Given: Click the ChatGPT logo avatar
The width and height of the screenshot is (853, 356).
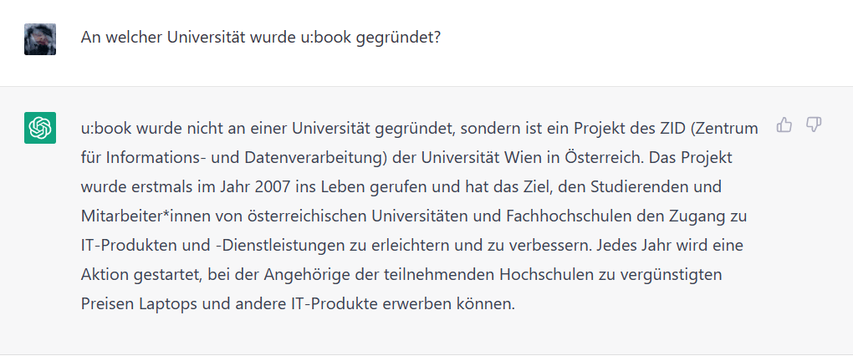Looking at the screenshot, I should pos(40,127).
